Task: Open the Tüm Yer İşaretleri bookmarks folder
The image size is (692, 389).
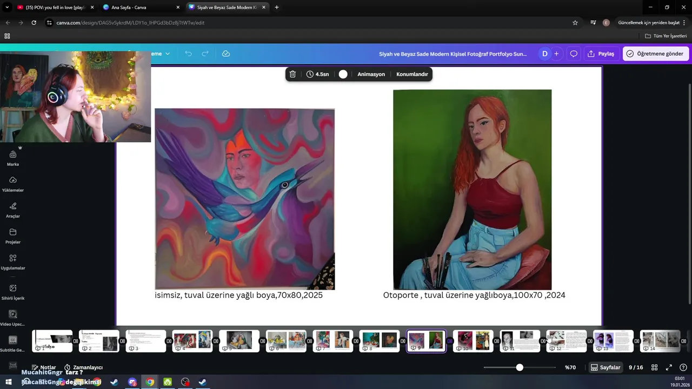Action: tap(666, 36)
